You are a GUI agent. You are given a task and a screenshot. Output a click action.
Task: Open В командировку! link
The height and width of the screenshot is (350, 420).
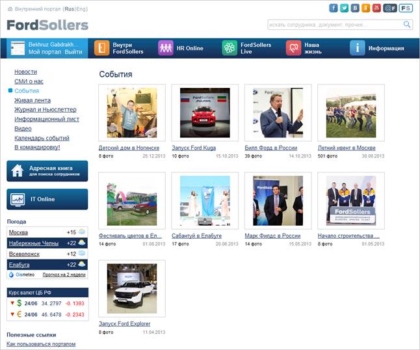coord(37,147)
